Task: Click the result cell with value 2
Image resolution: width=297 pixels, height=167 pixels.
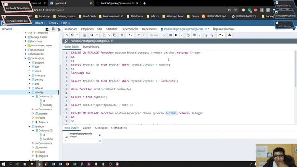Action: [85, 141]
